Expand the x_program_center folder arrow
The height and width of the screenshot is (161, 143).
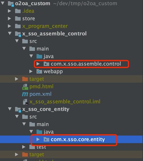coord(9,26)
